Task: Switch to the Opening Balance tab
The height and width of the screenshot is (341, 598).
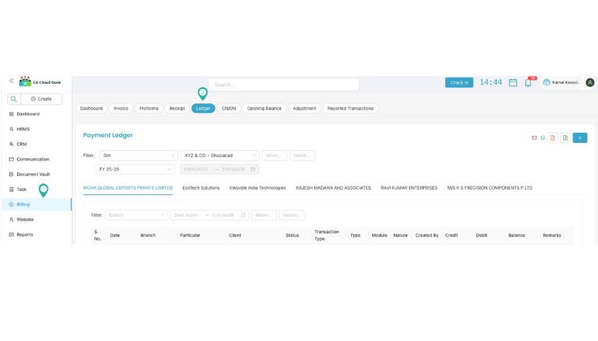Action: pos(264,108)
